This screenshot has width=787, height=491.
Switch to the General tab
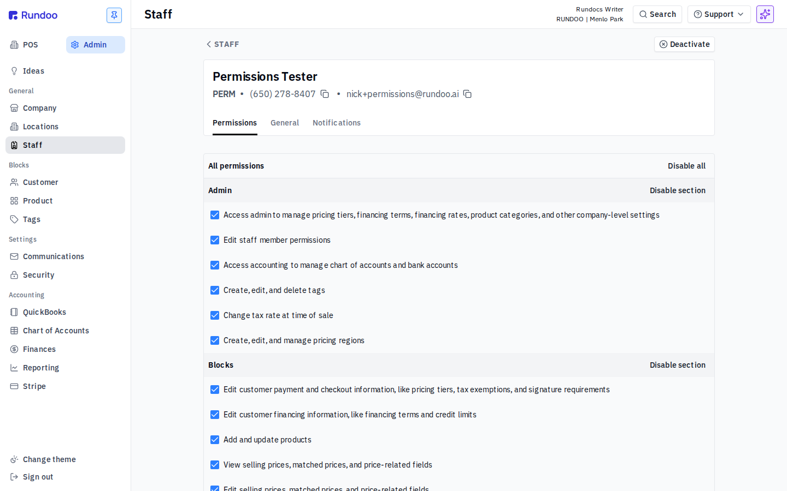coord(285,123)
